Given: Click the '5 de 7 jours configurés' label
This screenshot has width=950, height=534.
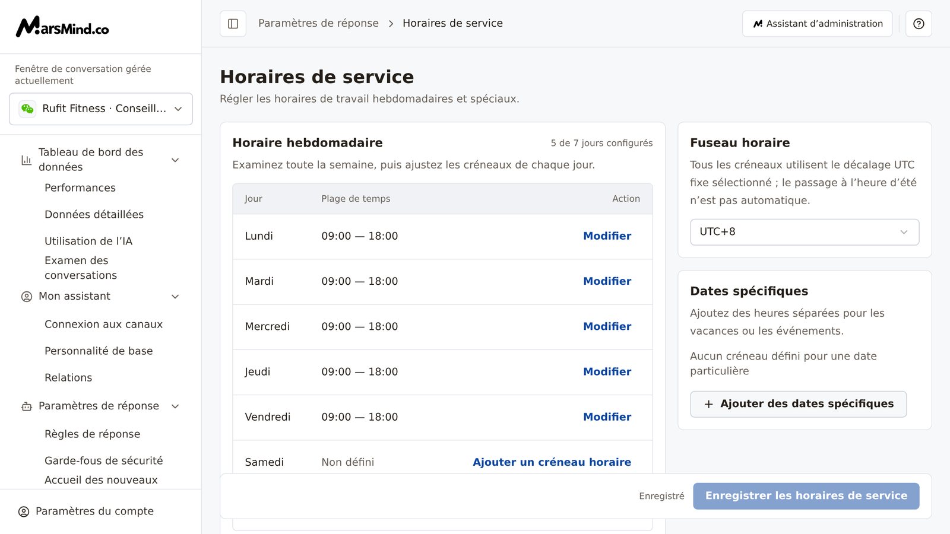Looking at the screenshot, I should click(x=601, y=143).
